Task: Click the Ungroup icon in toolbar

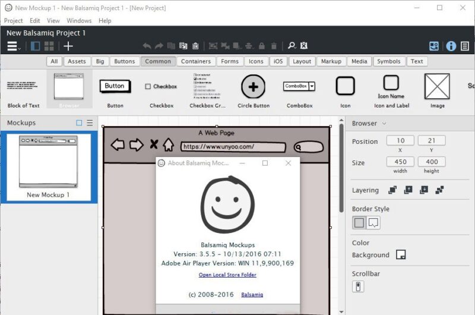Action: pos(225,46)
